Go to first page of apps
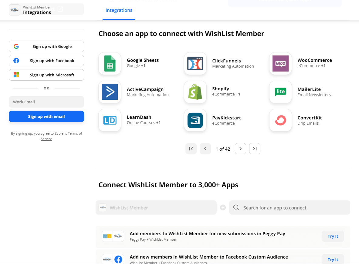 click(191, 149)
